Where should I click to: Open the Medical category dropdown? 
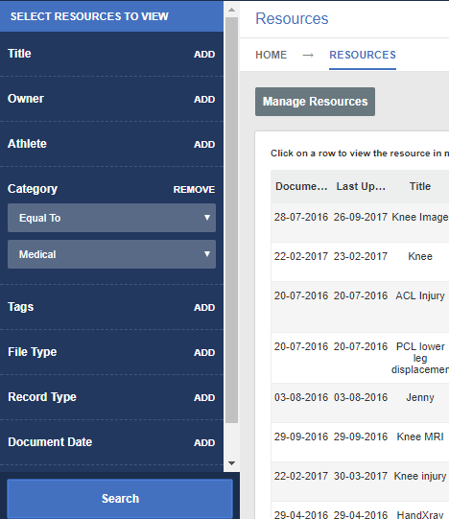coord(111,254)
